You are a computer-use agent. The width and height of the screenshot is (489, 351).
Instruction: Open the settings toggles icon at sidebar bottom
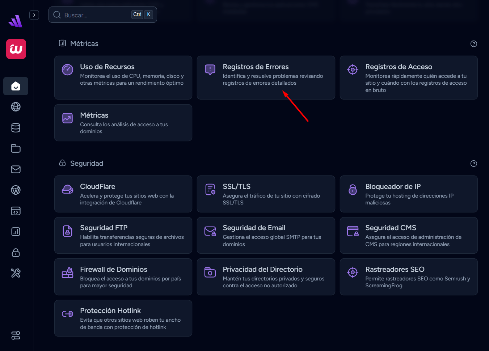coord(16,335)
